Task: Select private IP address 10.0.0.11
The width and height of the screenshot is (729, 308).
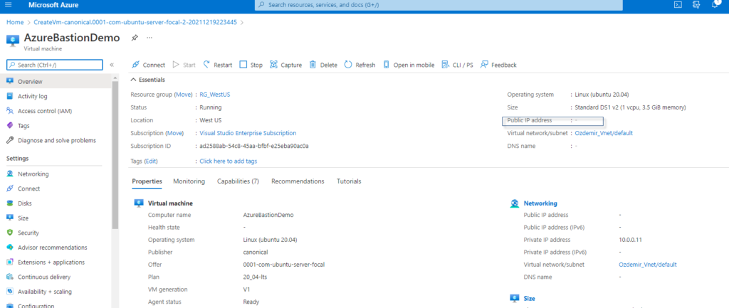Action: click(x=631, y=240)
